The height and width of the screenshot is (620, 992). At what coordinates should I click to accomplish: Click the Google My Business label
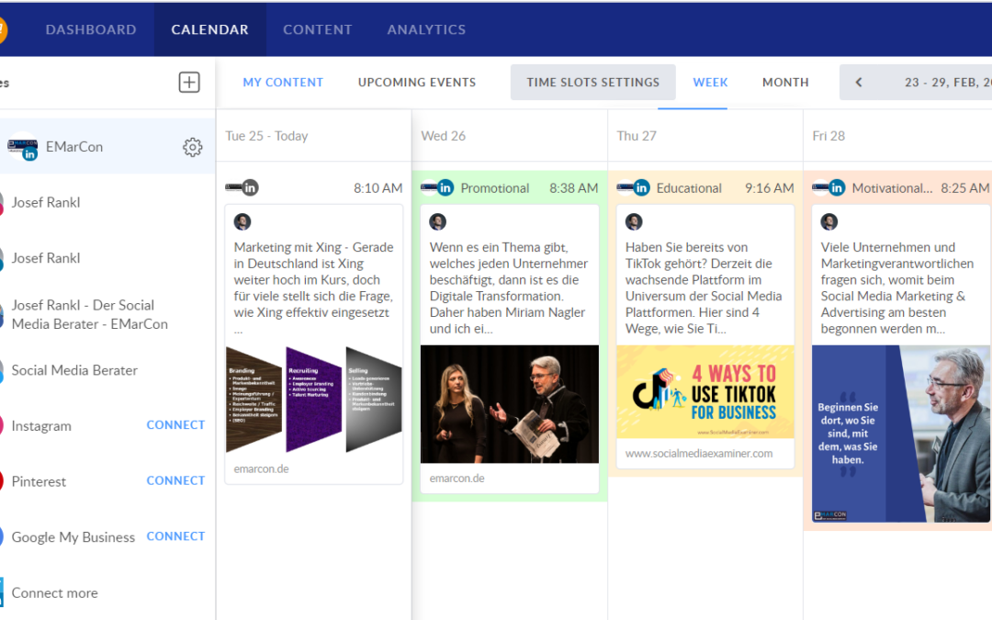73,537
